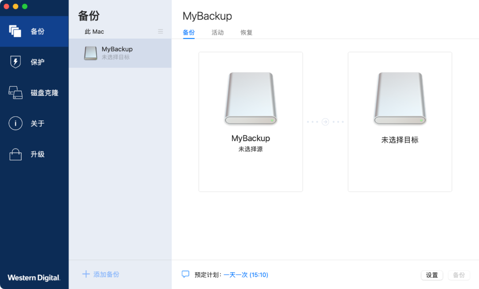Open the 升级 shopping bag section
479x289 pixels.
click(34, 154)
